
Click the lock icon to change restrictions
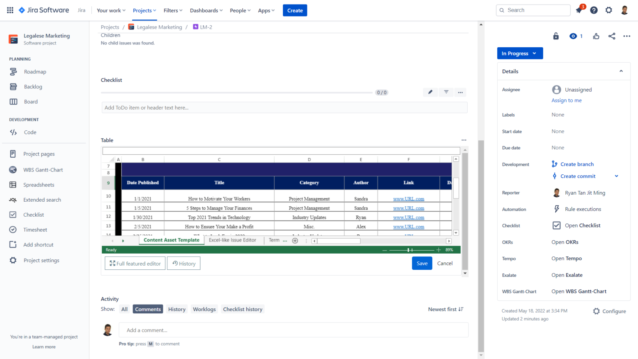coord(555,36)
